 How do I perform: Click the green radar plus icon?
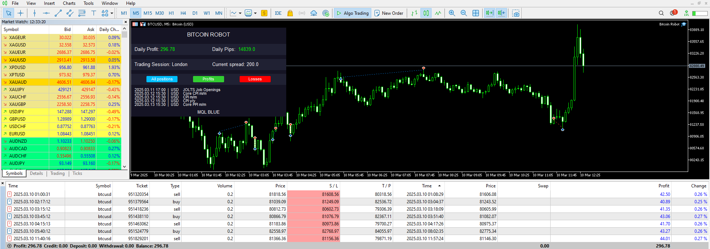(326, 13)
